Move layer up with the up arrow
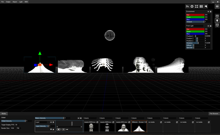 click(x=53, y=129)
